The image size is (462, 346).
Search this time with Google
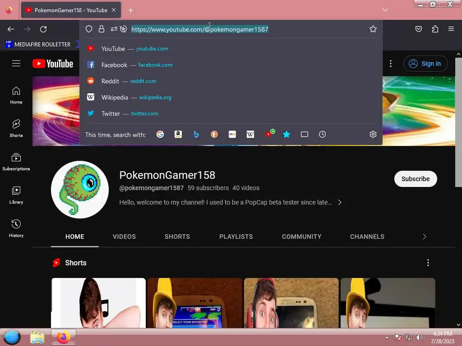click(160, 134)
